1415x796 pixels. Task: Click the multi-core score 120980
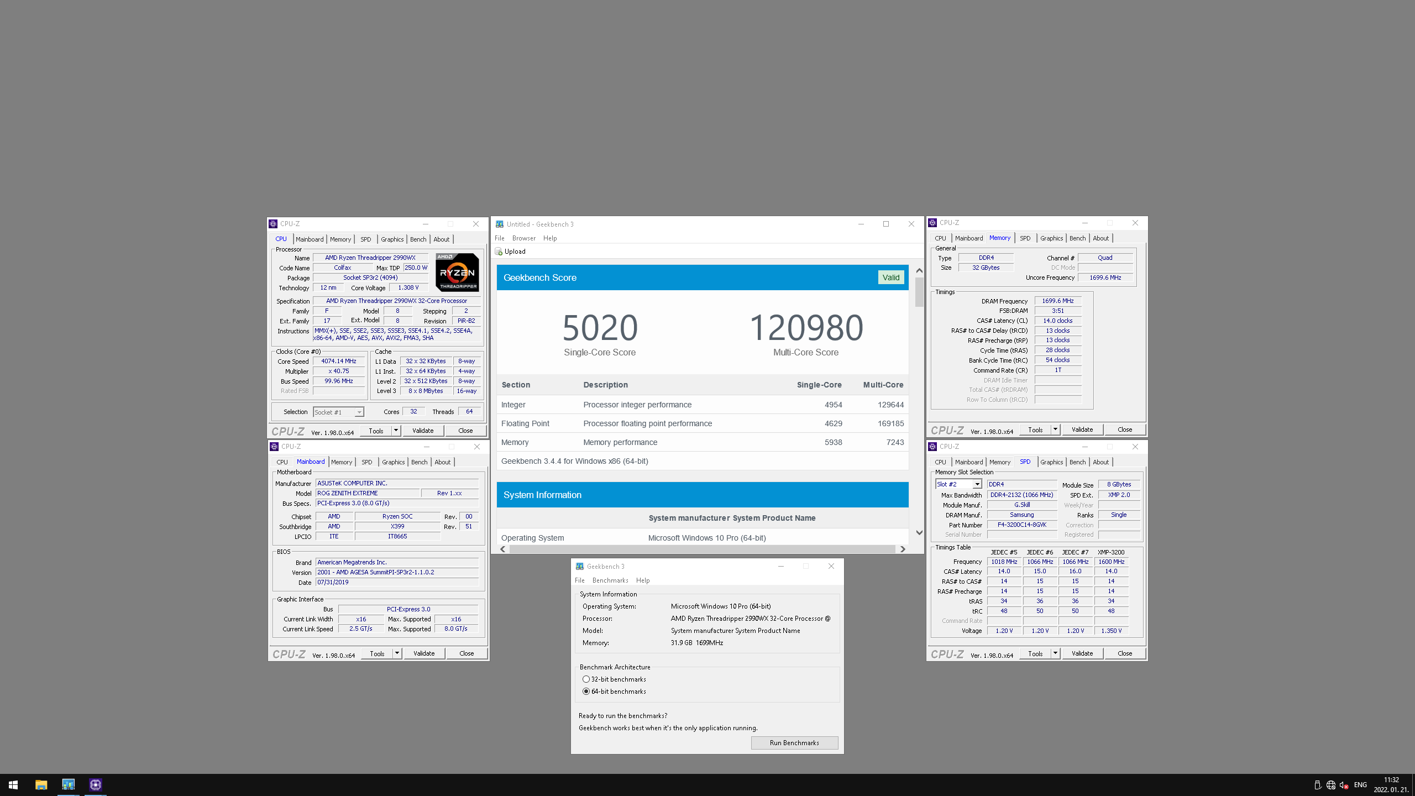coord(806,327)
